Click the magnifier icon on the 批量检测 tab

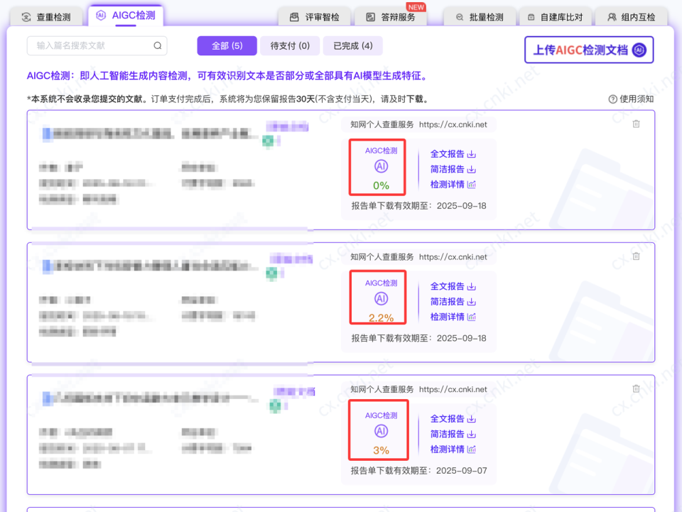point(461,15)
